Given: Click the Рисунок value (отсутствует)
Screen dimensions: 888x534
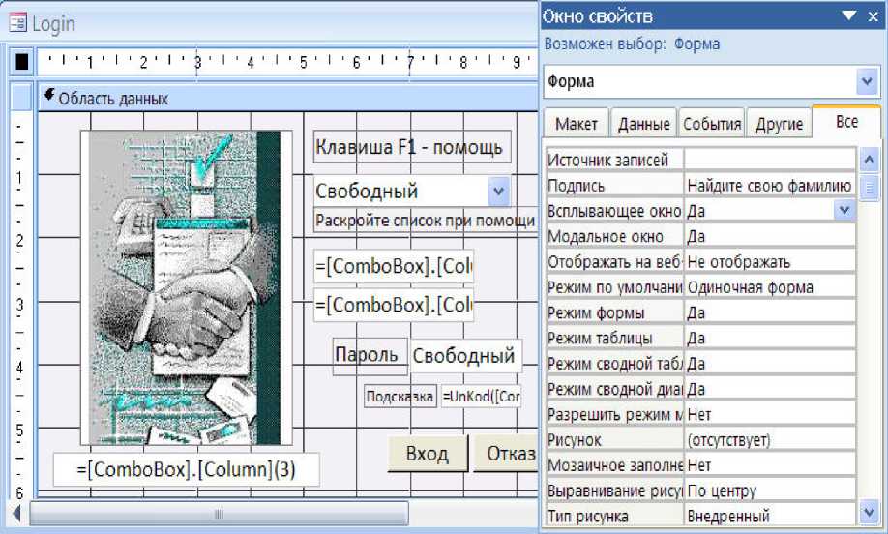Looking at the screenshot, I should click(770, 440).
